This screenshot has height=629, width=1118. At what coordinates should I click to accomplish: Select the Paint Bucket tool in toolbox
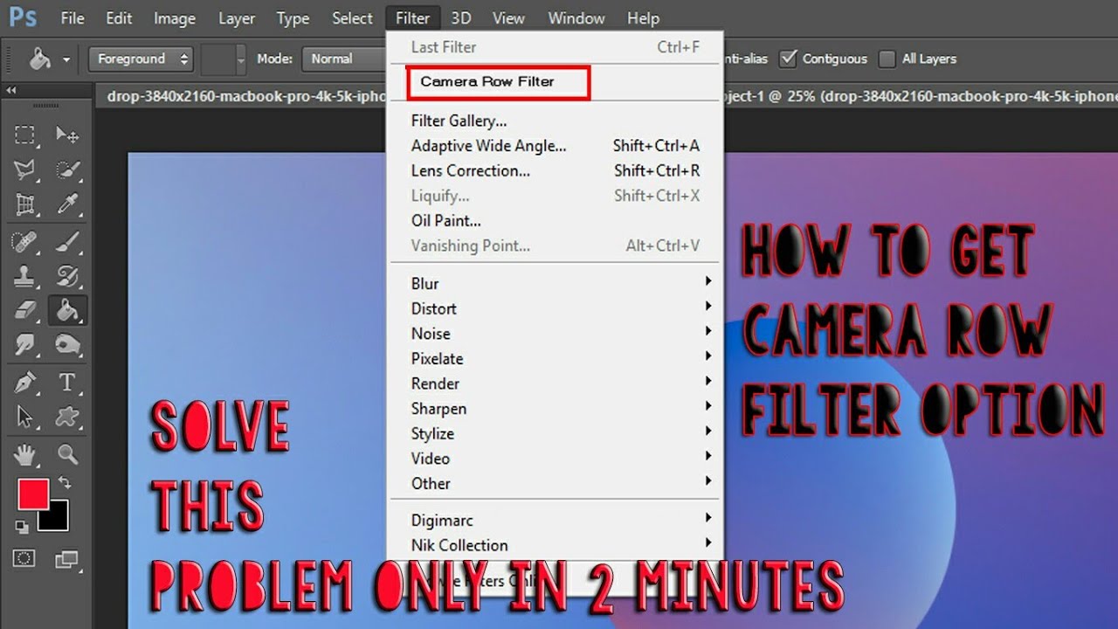tap(67, 310)
